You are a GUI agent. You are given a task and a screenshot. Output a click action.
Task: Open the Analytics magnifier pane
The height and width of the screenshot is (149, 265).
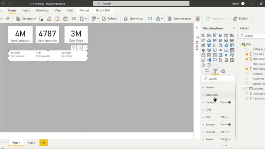coord(224,71)
